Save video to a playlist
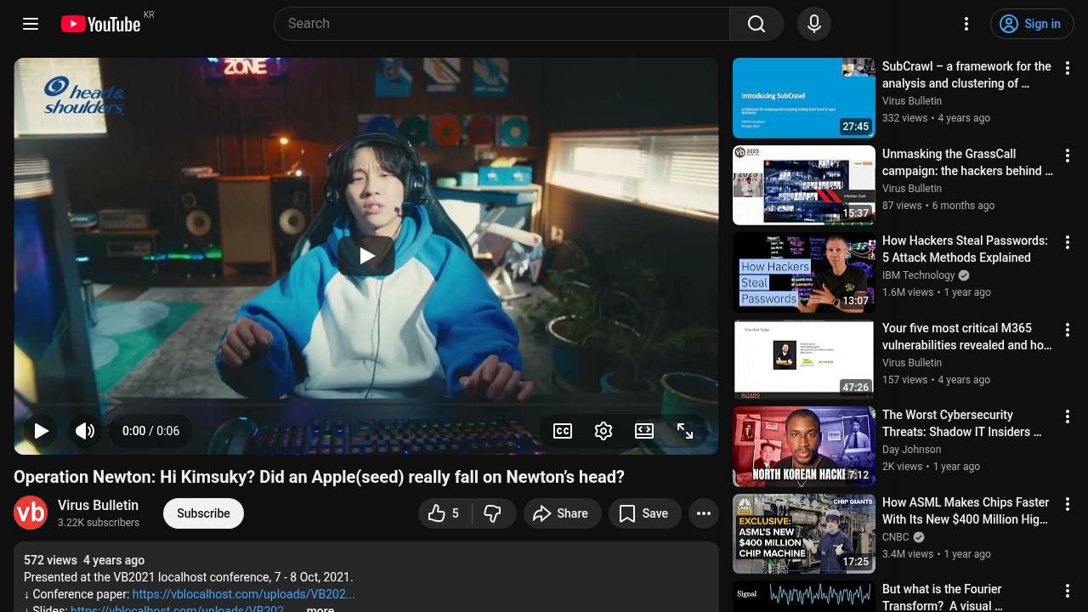Screen dimensions: 1088x612 pos(644,513)
